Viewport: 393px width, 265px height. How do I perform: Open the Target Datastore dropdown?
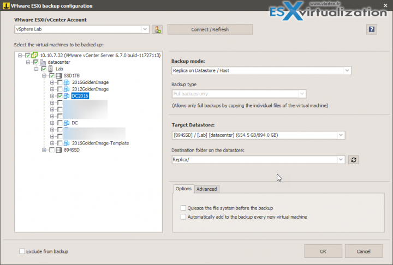coord(341,135)
